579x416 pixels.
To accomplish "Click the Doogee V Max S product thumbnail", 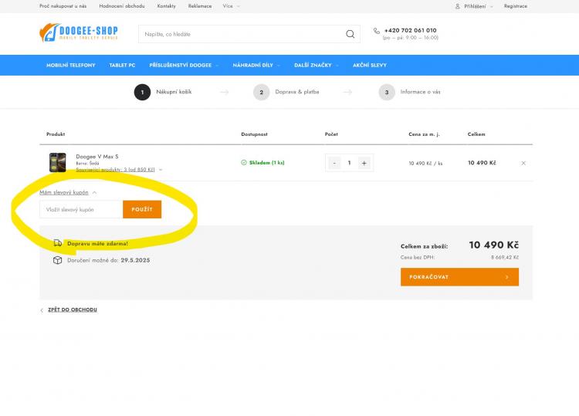I will pos(58,162).
